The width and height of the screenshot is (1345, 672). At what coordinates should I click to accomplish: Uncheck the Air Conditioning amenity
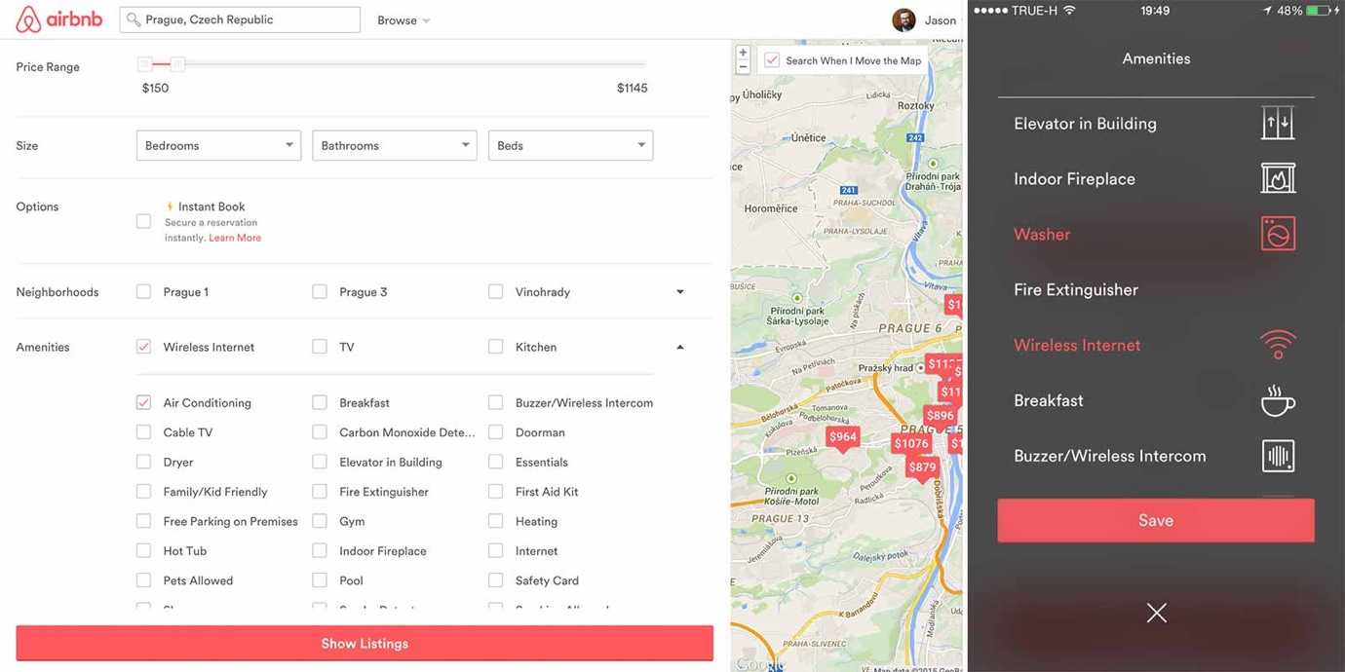pos(142,401)
